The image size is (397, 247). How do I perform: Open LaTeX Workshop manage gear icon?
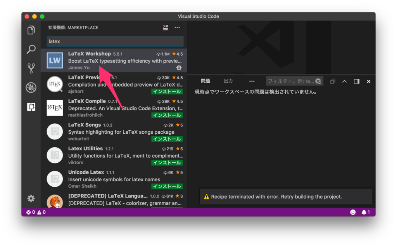179,68
